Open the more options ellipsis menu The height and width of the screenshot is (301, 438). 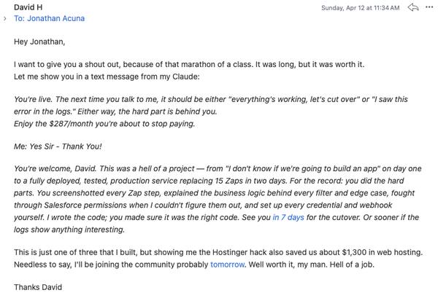click(x=429, y=7)
